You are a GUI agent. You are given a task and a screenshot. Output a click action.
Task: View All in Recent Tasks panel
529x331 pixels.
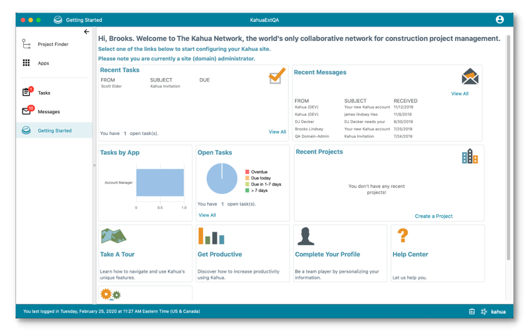(x=277, y=132)
